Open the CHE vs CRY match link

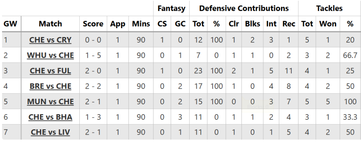coord(50,40)
